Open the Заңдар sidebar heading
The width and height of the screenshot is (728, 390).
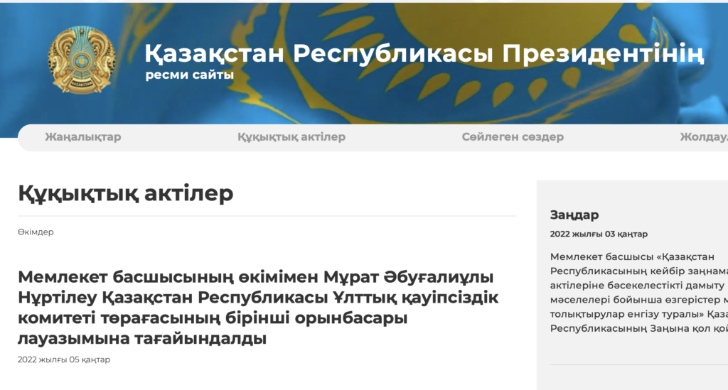pyautogui.click(x=574, y=215)
